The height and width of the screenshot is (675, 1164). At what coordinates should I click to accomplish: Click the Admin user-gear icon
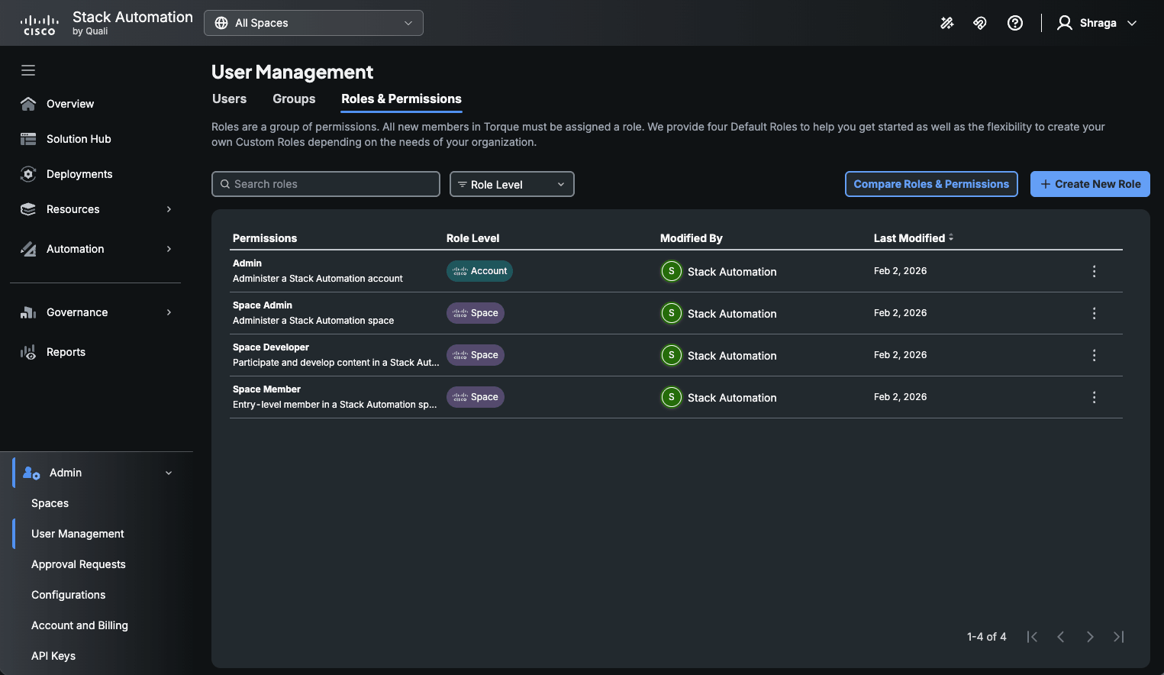click(31, 473)
